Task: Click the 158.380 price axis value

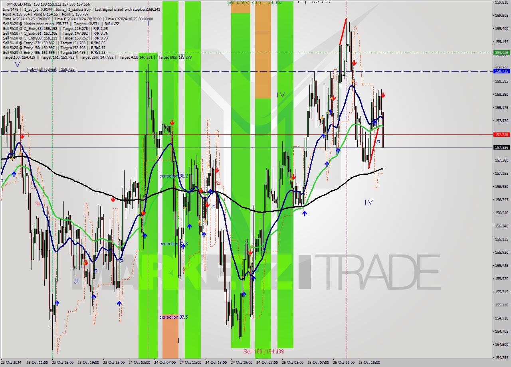Action: point(501,95)
